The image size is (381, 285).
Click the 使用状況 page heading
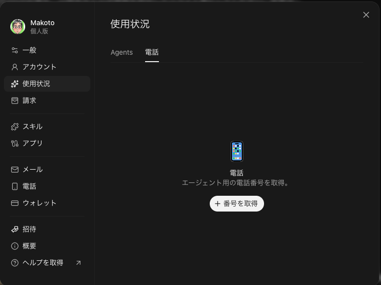(130, 24)
